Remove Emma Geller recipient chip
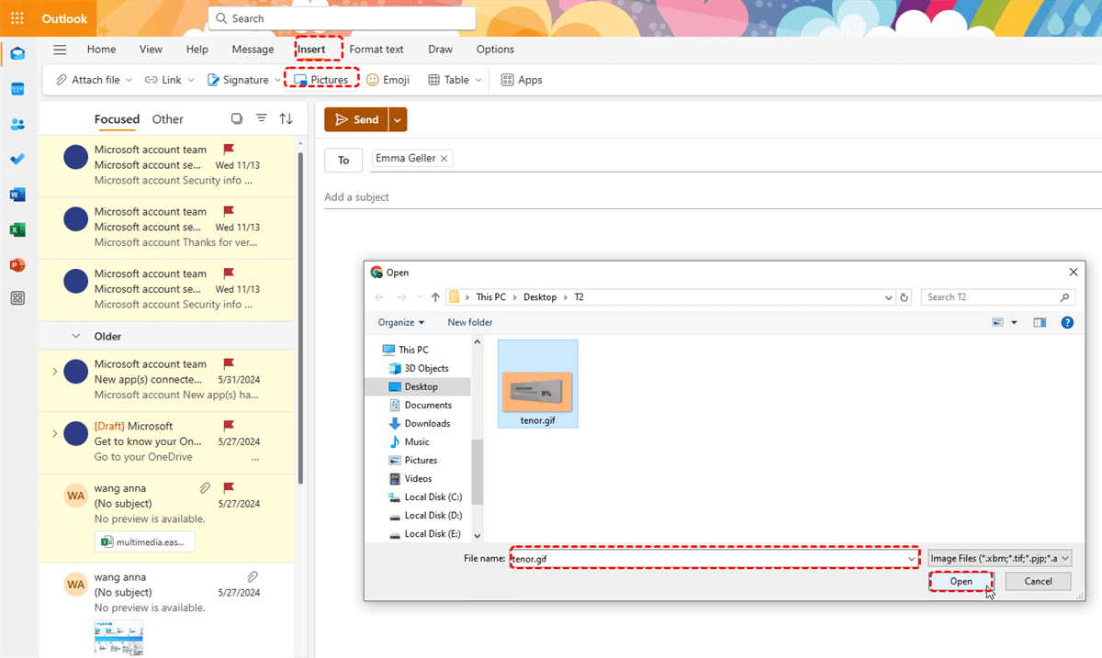Viewport: 1102px width, 658px height. tap(444, 159)
